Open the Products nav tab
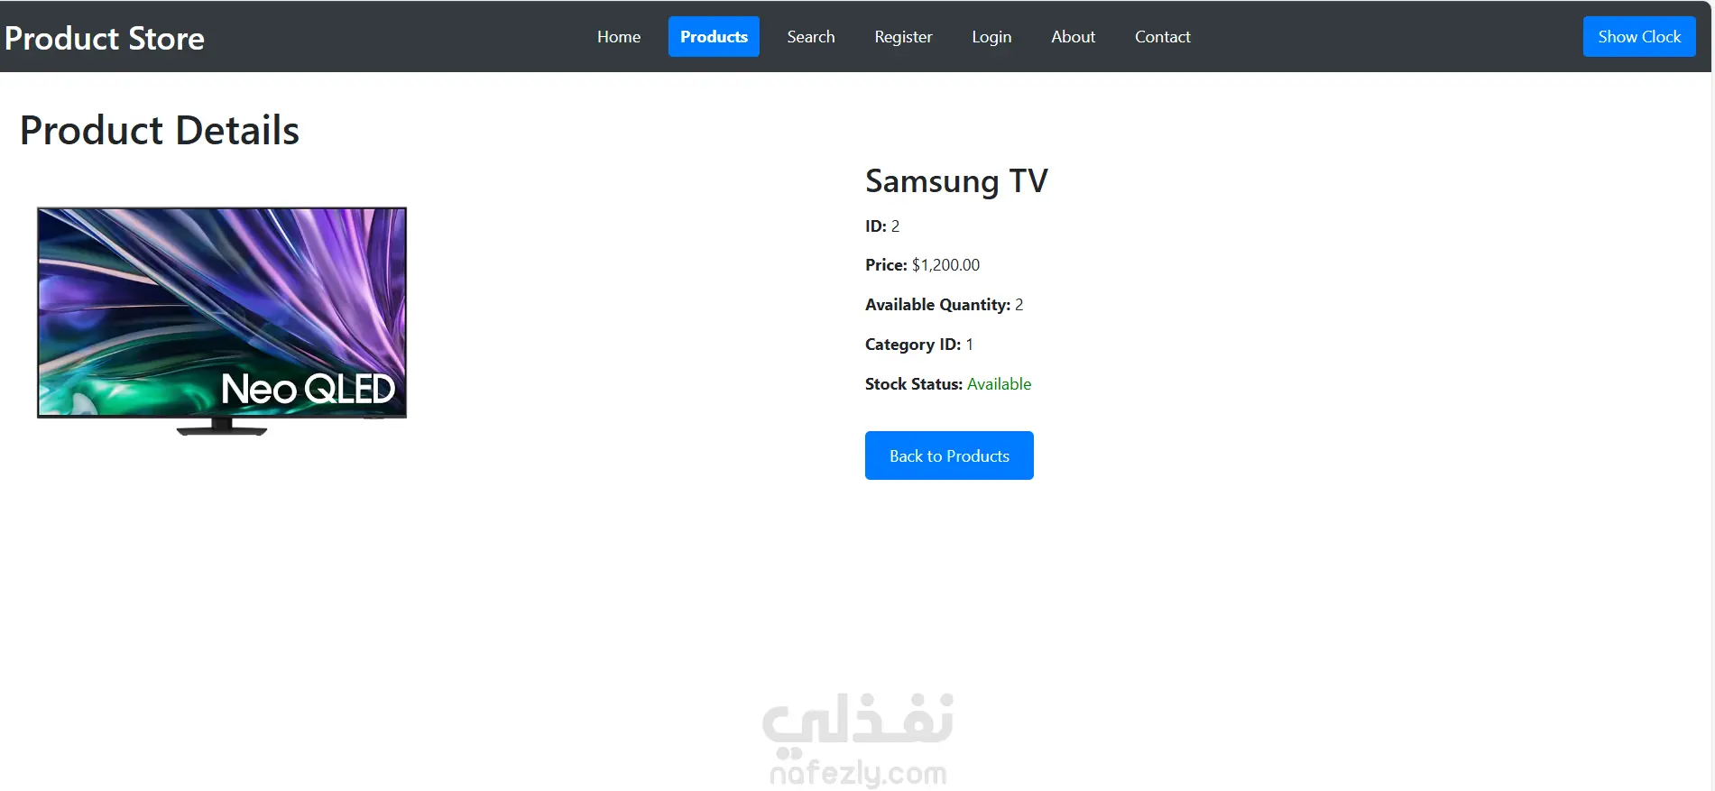The image size is (1715, 791). (x=714, y=37)
